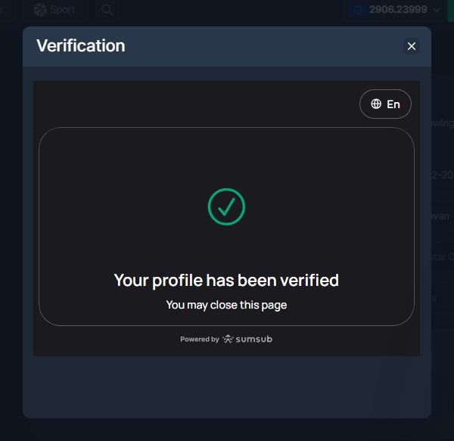This screenshot has width=454, height=441.
Task: Click the sumsub brand wordmark
Action: 254,339
